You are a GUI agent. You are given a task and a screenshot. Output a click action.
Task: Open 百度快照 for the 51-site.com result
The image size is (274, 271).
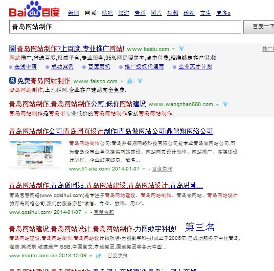tap(162, 169)
